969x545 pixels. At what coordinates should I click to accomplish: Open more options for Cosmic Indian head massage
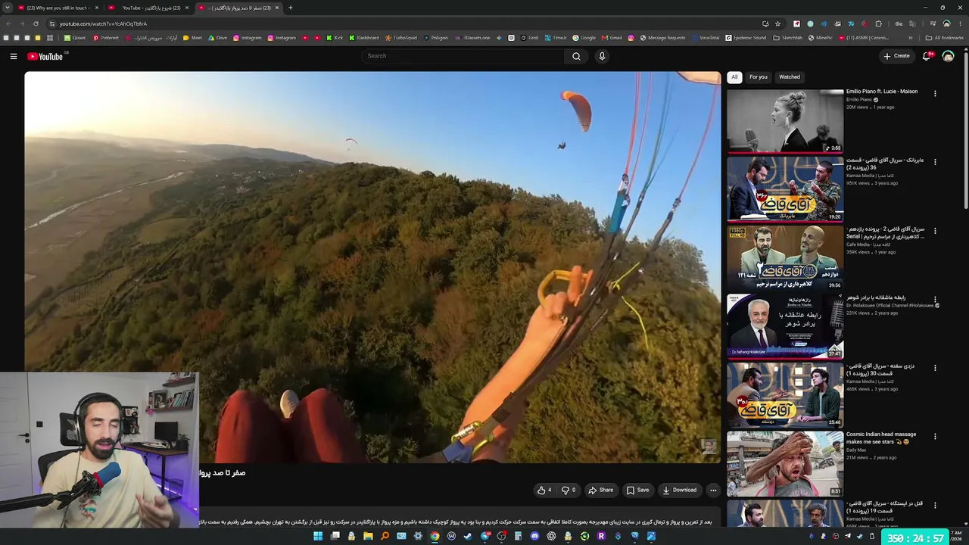935,437
